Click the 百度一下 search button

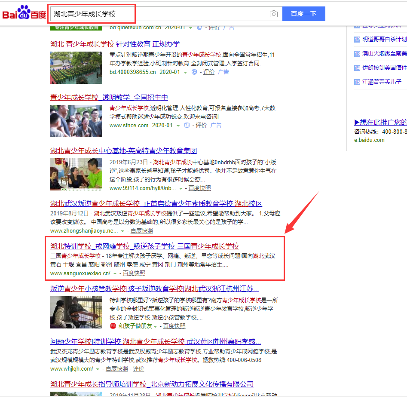tap(304, 14)
